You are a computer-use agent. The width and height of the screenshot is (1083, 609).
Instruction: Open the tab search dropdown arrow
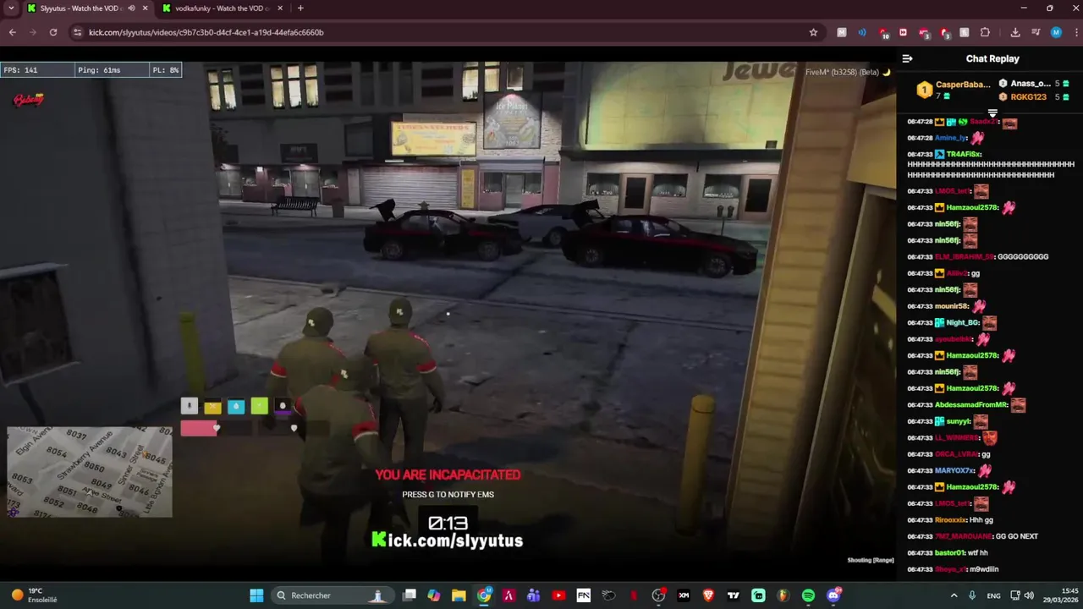coord(11,8)
